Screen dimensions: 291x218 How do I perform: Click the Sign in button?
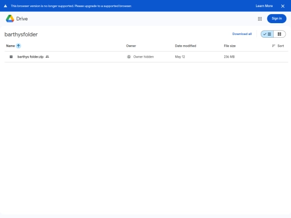pos(276,18)
